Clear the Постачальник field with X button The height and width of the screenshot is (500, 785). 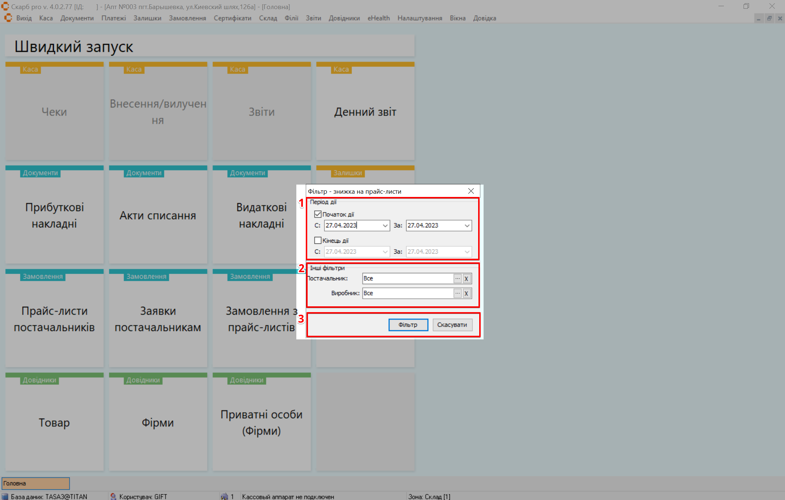click(466, 278)
